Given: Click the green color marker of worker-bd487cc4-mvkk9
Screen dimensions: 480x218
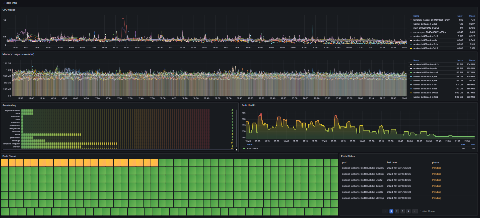Looking at the screenshot, I should pos(411,72).
